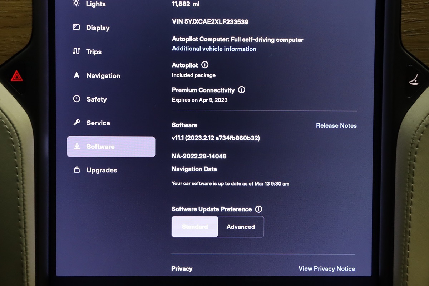This screenshot has width=429, height=286.
Task: Switch update preference to Advanced
Action: [241, 227]
